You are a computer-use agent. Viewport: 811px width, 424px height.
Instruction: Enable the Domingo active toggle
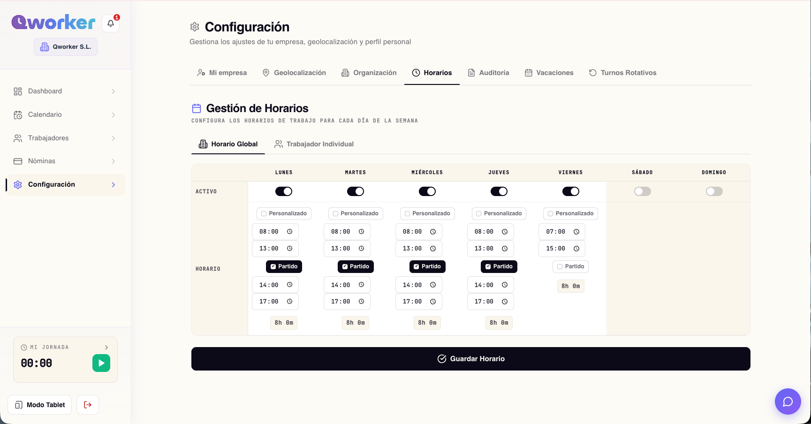714,191
